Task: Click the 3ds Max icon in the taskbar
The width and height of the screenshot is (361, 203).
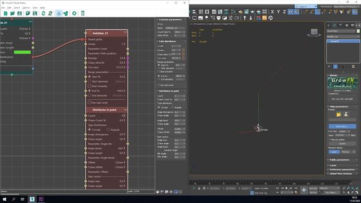Action: point(32,199)
